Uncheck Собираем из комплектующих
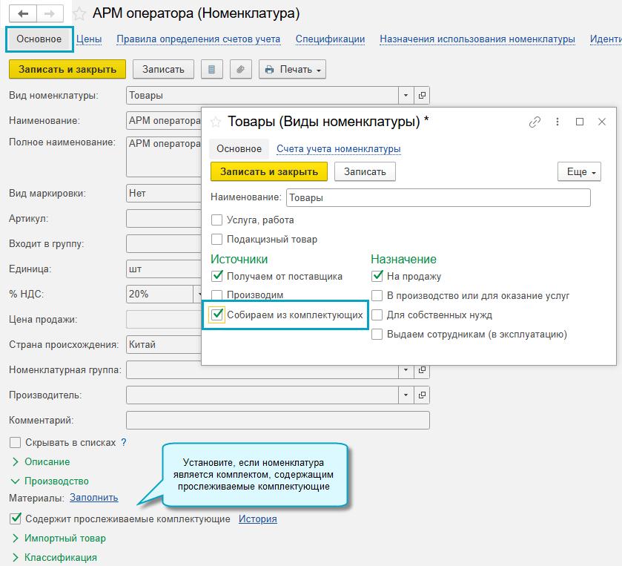The height and width of the screenshot is (566, 622). [x=217, y=315]
